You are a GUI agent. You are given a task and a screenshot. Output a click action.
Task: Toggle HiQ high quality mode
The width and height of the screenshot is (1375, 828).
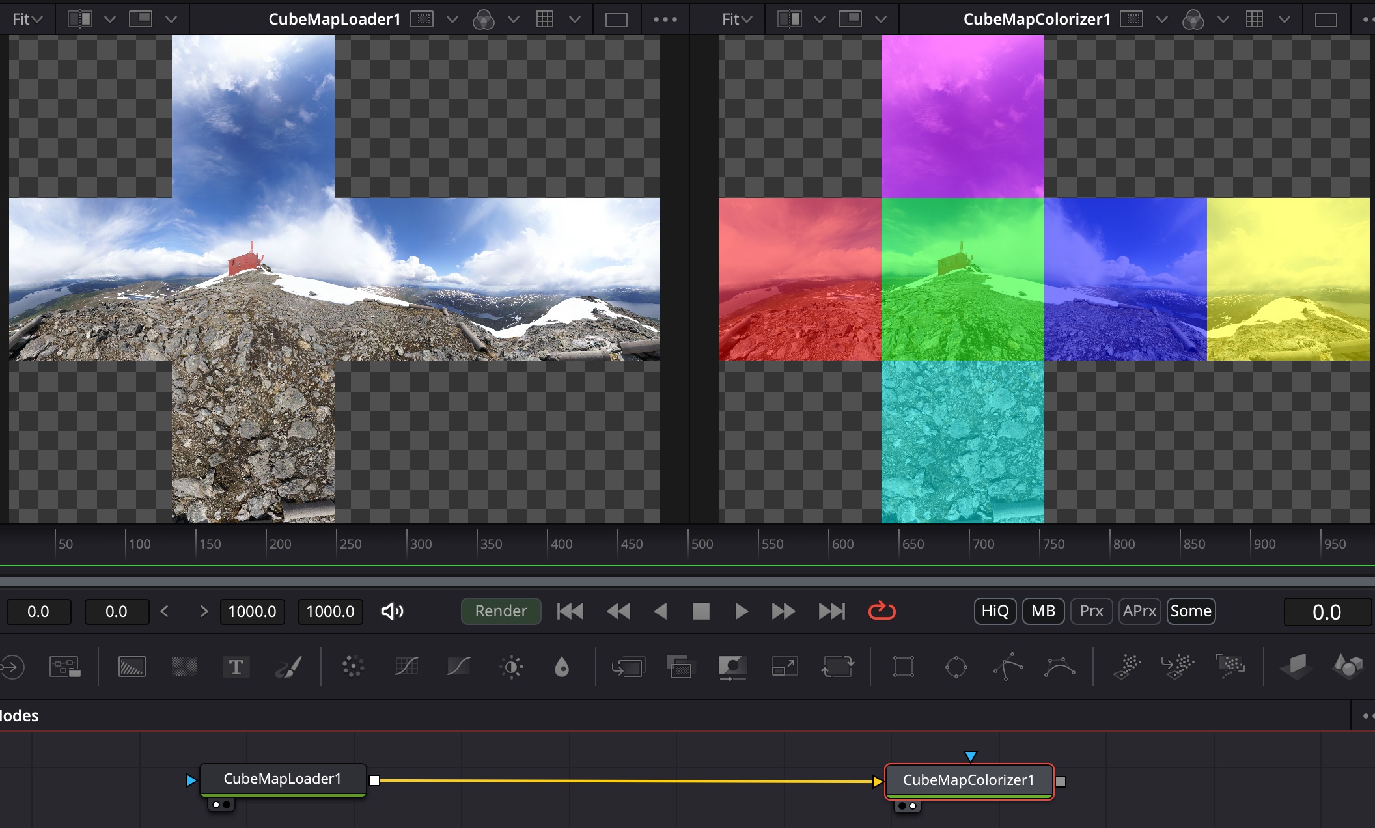pos(995,611)
